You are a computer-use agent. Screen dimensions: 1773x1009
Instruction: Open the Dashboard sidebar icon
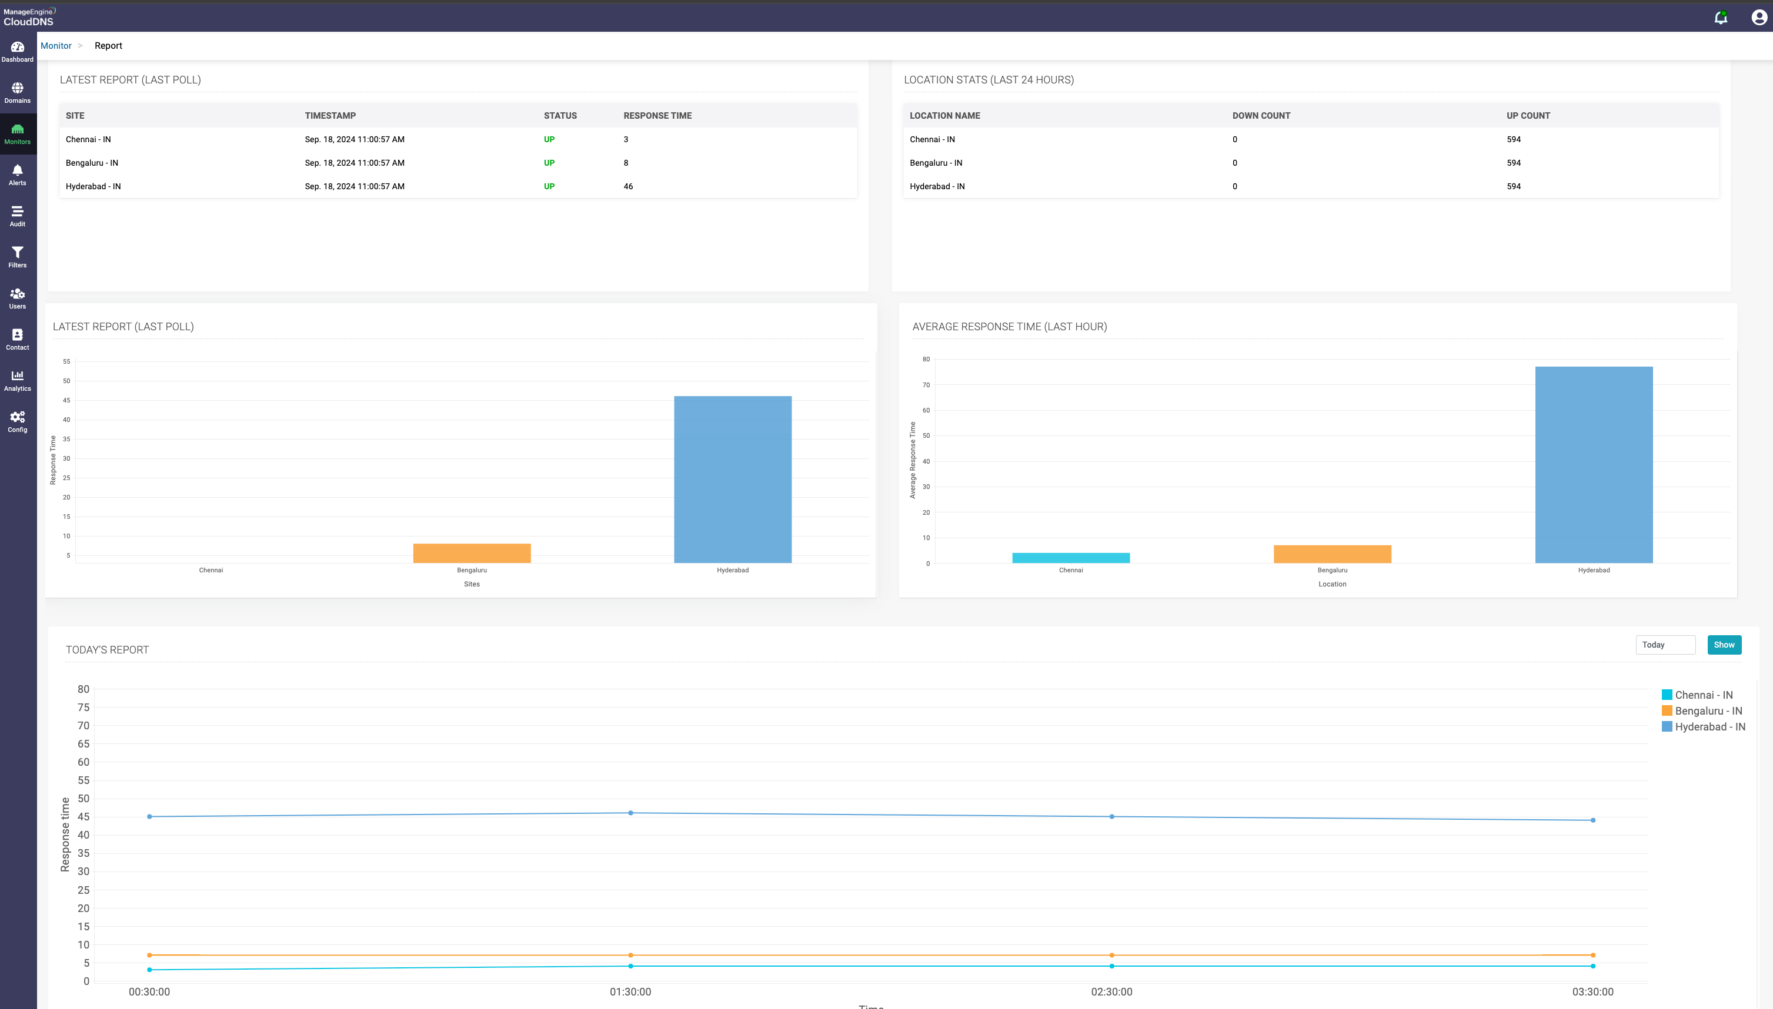click(x=17, y=51)
